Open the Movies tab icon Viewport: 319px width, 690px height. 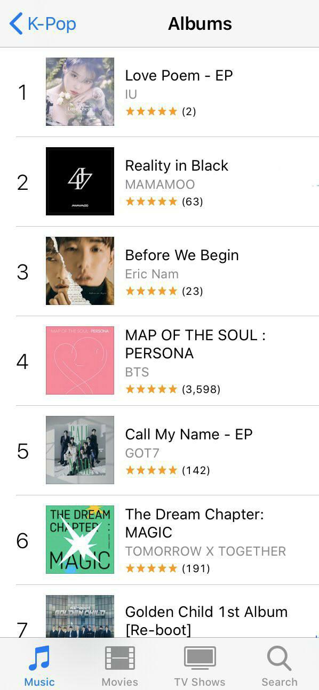tap(120, 658)
